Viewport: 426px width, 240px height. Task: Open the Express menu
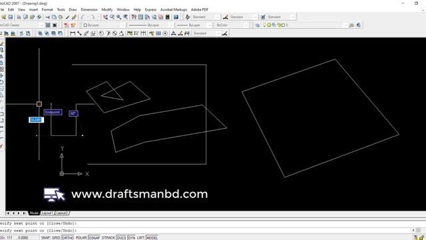pyautogui.click(x=150, y=9)
